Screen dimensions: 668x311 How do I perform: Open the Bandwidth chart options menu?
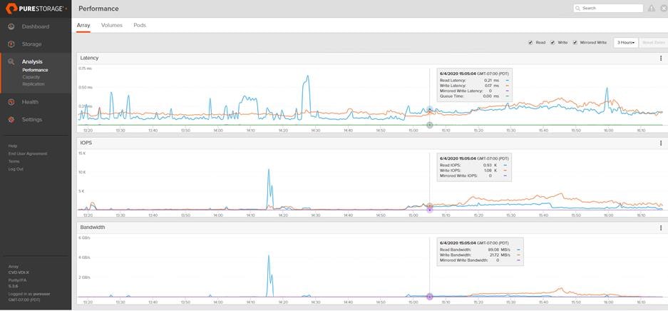[661, 228]
